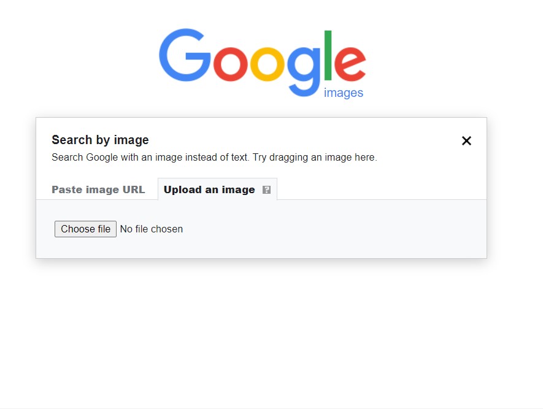The image size is (543, 409).
Task: Select the Upload an image tab
Action: tap(209, 189)
